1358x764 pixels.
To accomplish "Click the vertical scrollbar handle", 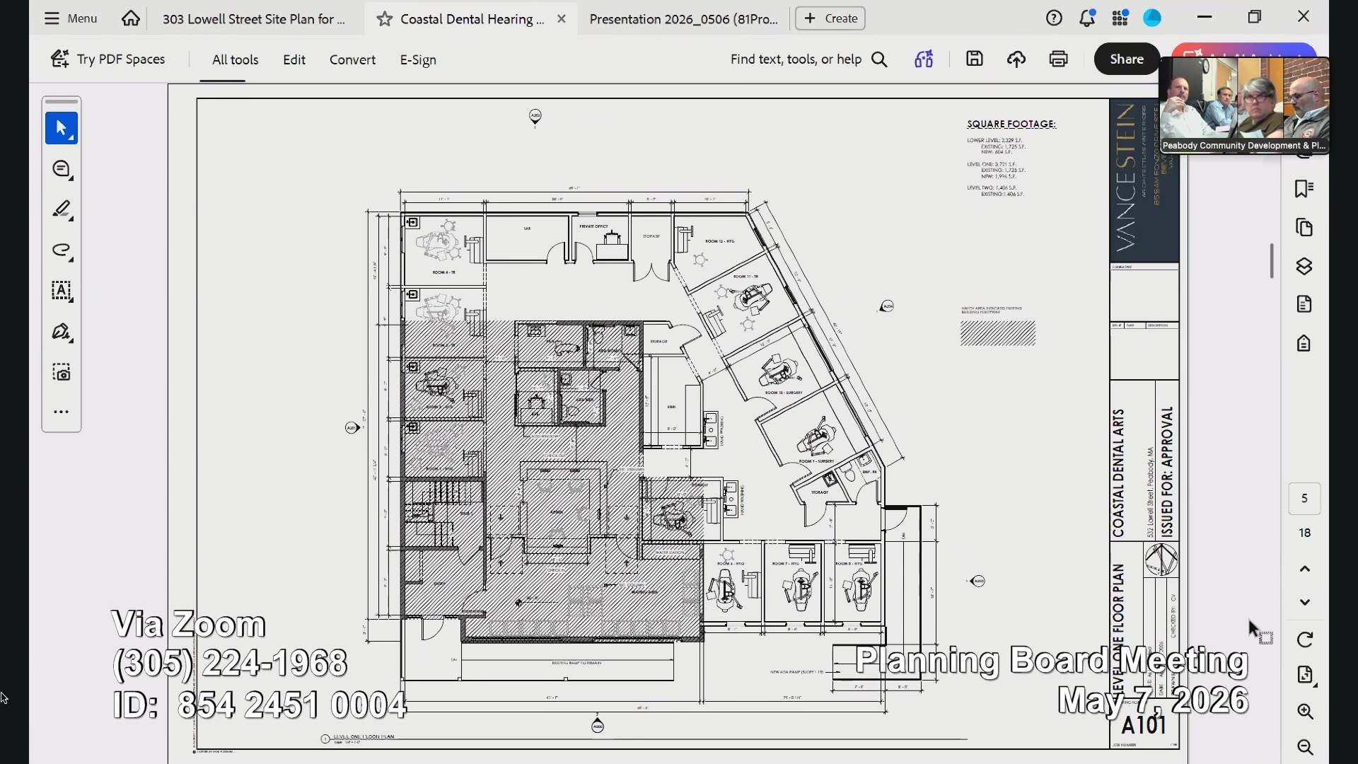I will pos(1272,261).
